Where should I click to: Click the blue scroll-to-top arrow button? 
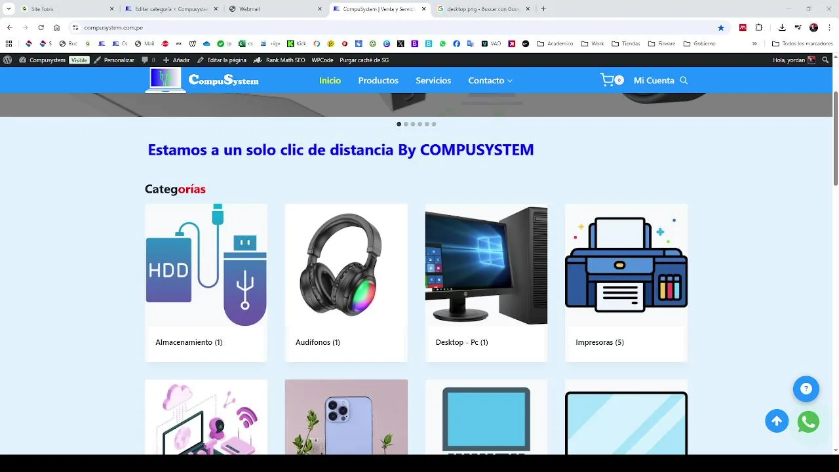777,422
